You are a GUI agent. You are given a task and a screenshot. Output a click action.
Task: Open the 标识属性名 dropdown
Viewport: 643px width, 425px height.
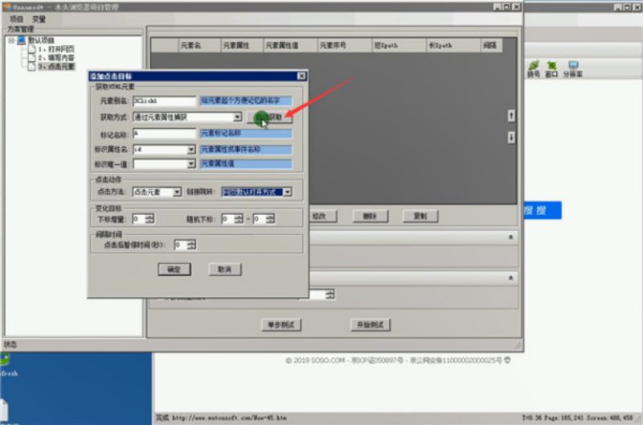coord(191,150)
